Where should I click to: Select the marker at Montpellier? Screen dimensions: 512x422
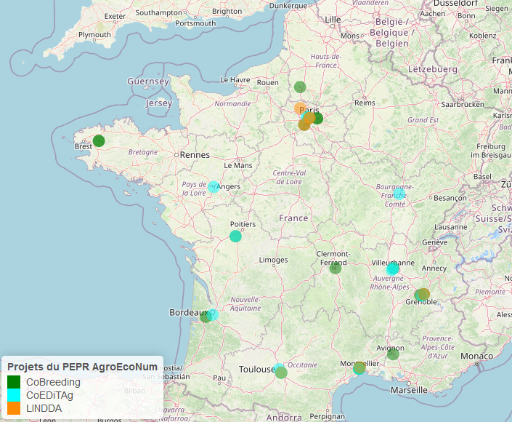click(359, 369)
